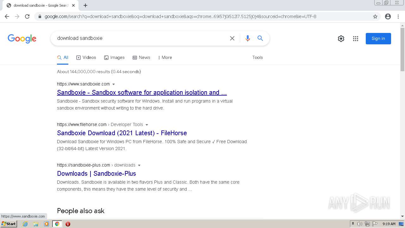Reload the page with refresh icon

coord(27,16)
